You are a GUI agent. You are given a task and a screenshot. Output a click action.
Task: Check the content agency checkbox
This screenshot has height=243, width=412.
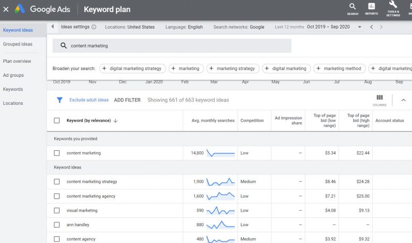[x=57, y=239]
